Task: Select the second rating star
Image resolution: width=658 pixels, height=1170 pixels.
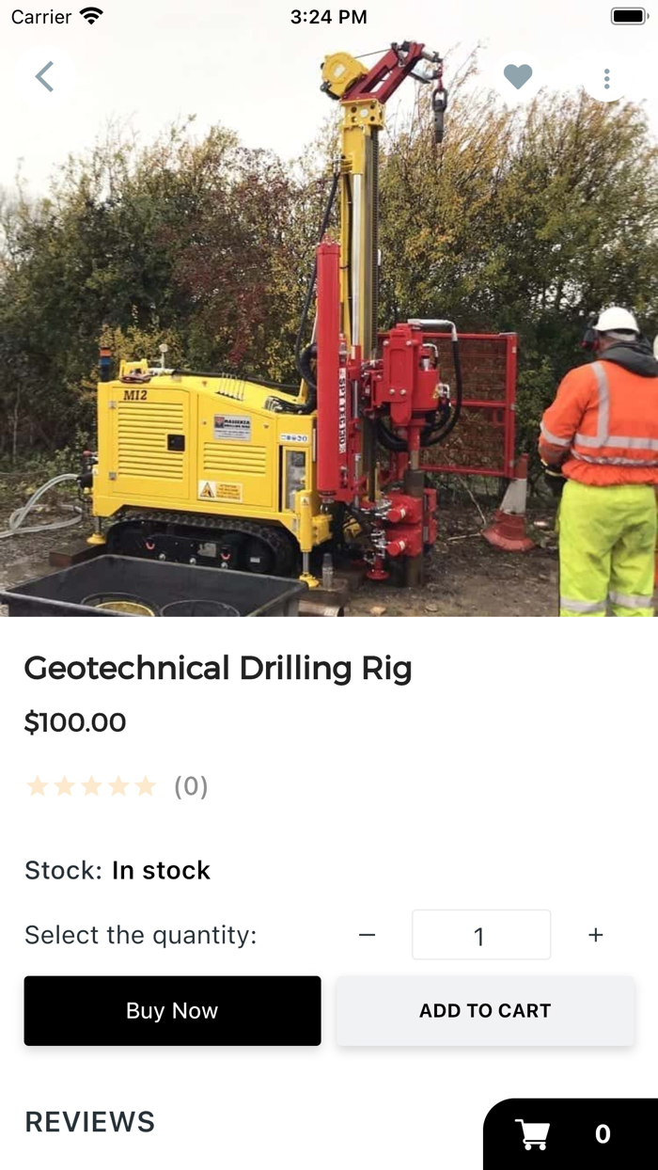Action: pos(64,786)
